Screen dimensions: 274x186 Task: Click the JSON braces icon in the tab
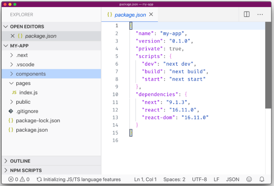pyautogui.click(x=109, y=14)
